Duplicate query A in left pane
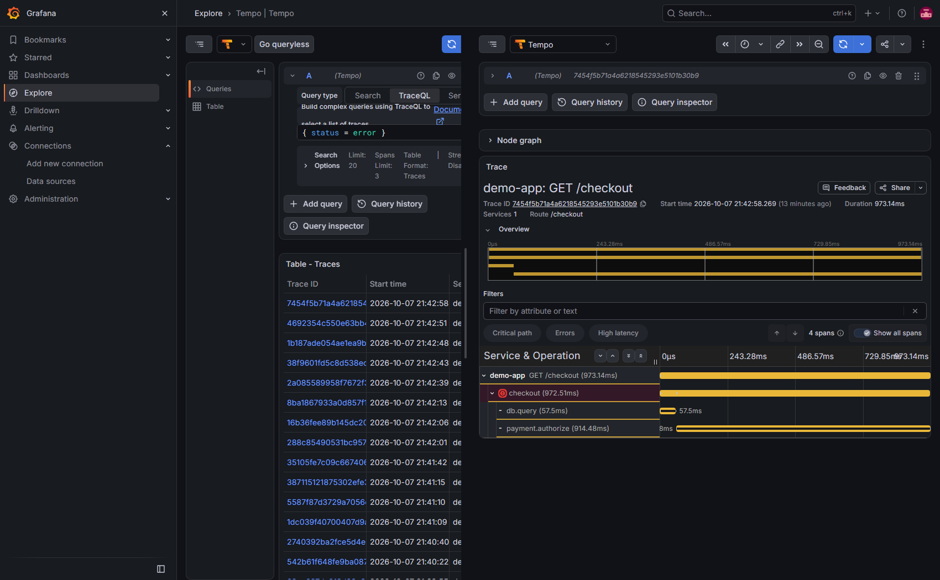 coord(436,76)
